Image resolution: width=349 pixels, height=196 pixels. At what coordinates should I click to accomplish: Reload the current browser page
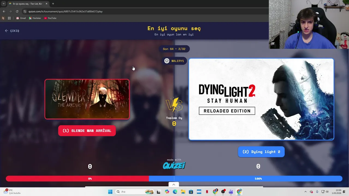point(17,11)
